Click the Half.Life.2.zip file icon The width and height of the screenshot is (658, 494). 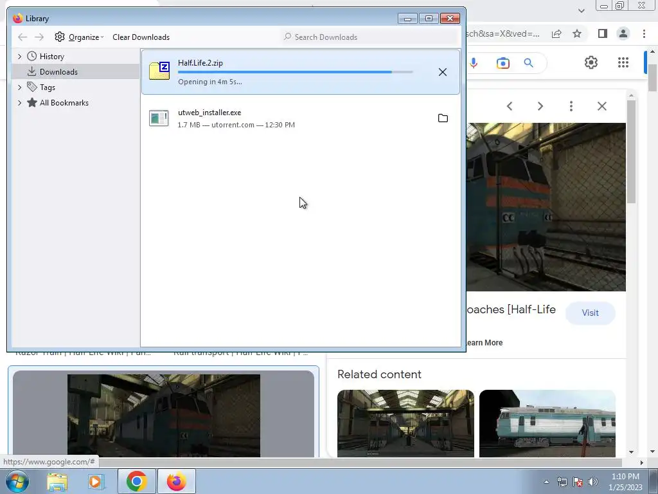[x=159, y=71]
